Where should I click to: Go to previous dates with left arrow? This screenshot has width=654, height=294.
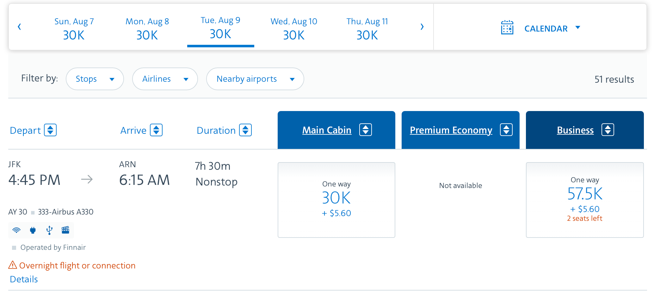click(x=20, y=27)
